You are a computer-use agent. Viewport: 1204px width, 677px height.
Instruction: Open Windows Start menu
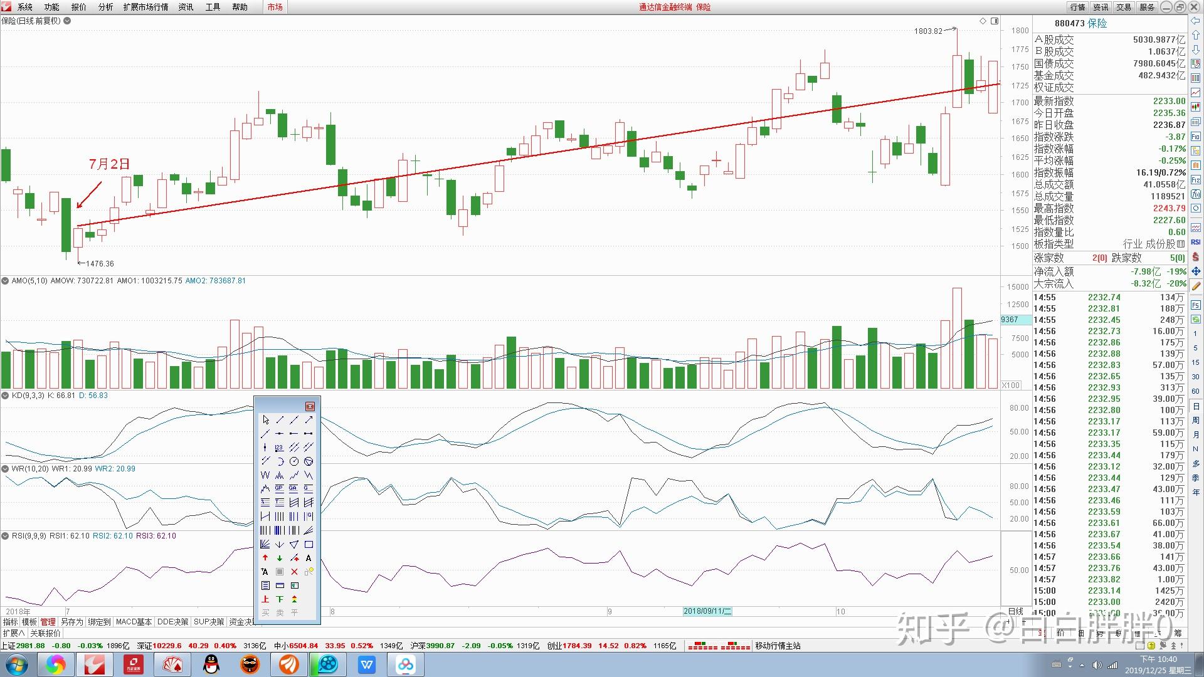(x=17, y=664)
